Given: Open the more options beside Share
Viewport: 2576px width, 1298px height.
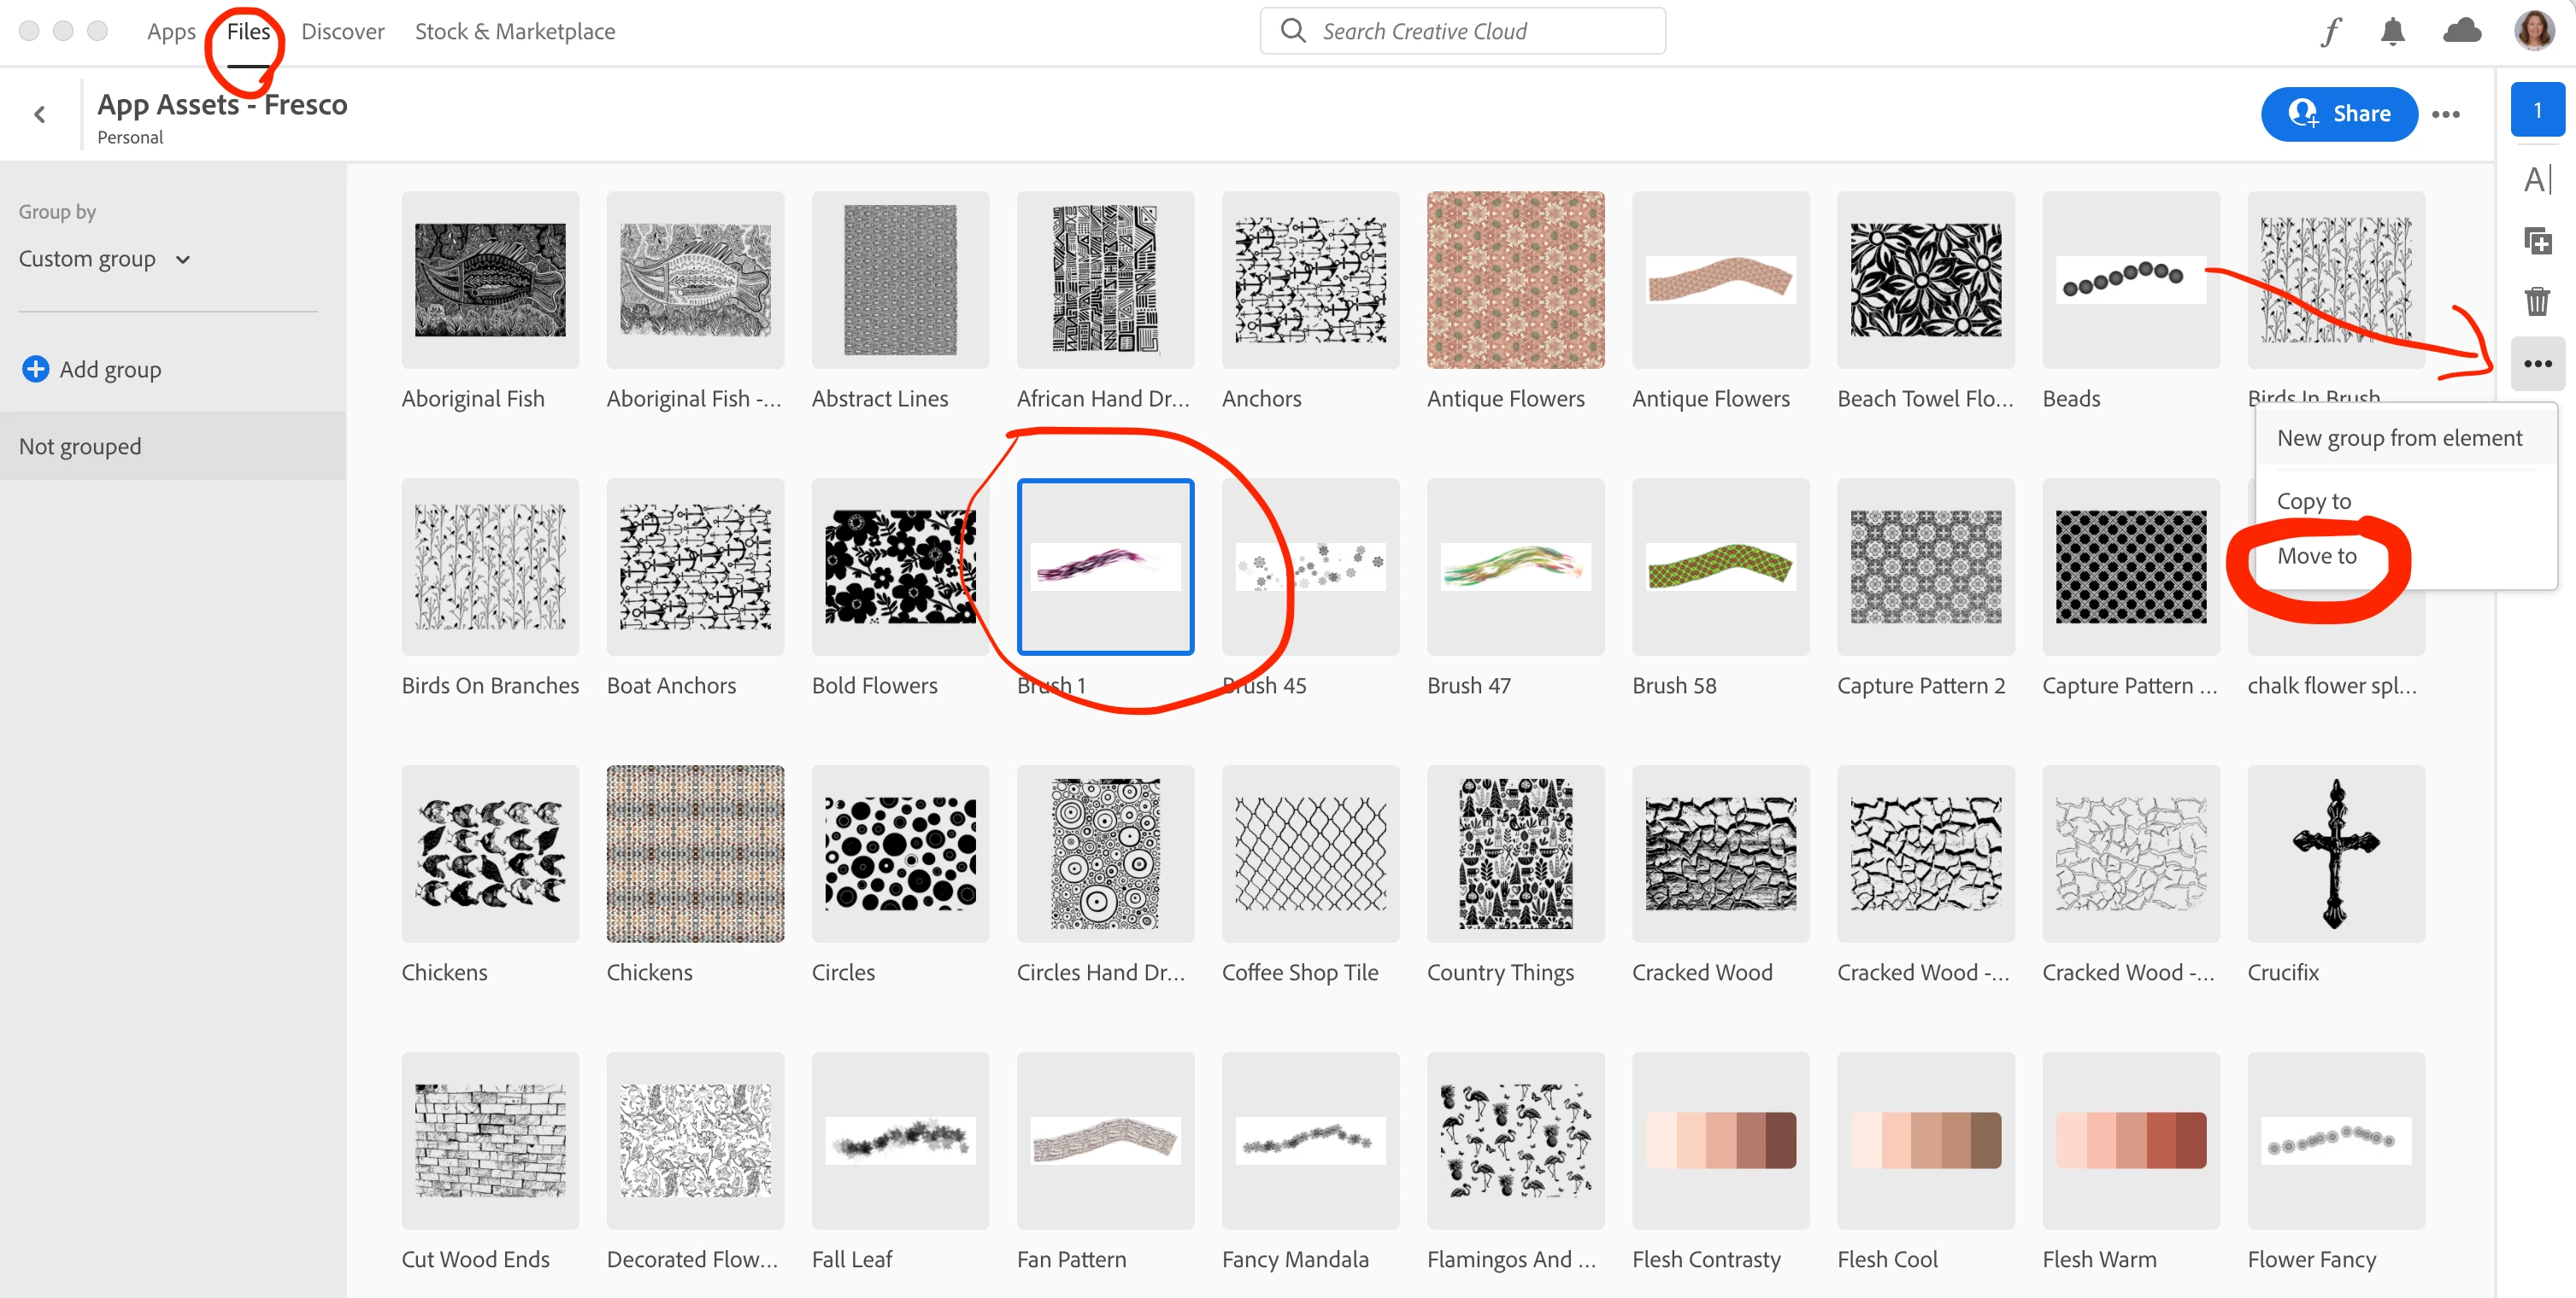Looking at the screenshot, I should click(x=2445, y=115).
